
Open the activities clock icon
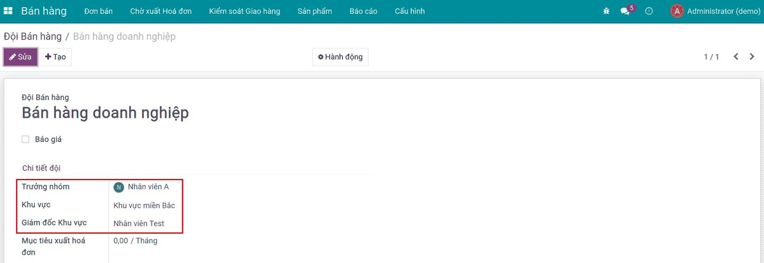point(649,11)
